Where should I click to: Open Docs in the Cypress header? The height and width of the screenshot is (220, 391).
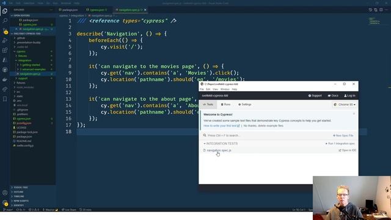coord(333,95)
